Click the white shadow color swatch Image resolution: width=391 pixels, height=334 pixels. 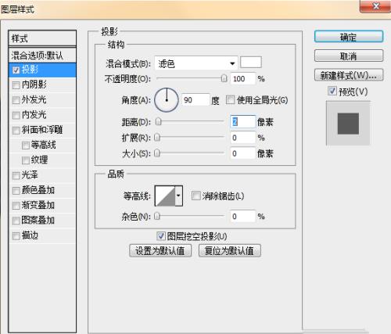coord(251,63)
